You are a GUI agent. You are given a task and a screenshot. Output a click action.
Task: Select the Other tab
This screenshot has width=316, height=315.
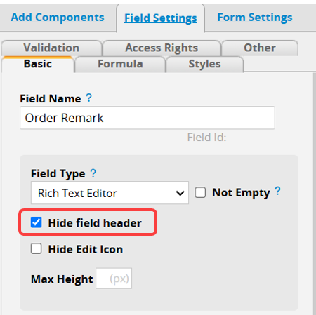click(260, 48)
